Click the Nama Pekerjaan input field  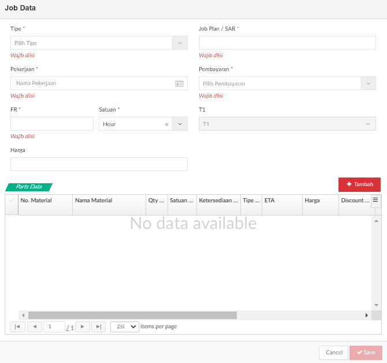point(99,83)
